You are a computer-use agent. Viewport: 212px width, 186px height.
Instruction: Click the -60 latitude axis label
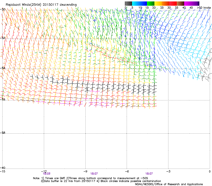[x=3, y=168]
